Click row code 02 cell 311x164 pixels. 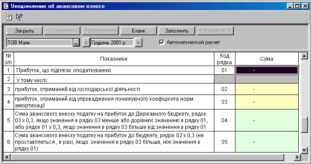tap(224, 89)
